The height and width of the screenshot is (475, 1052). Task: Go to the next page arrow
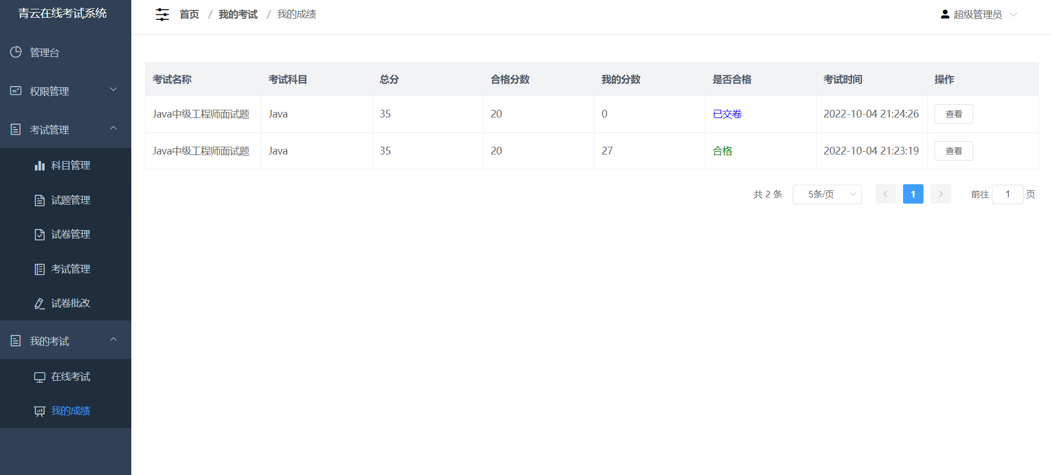(941, 194)
